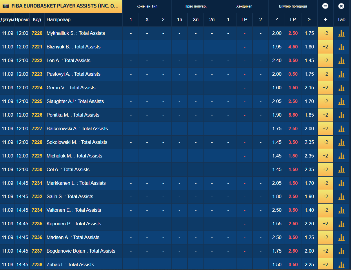Select the Конечен Тип column group header

click(147, 6)
